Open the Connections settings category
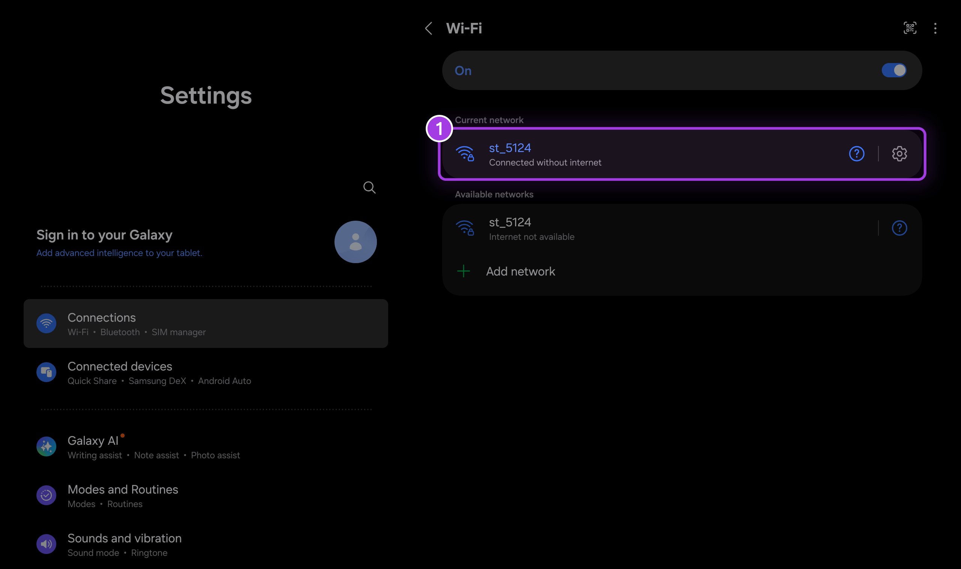The height and width of the screenshot is (569, 961). [x=206, y=324]
